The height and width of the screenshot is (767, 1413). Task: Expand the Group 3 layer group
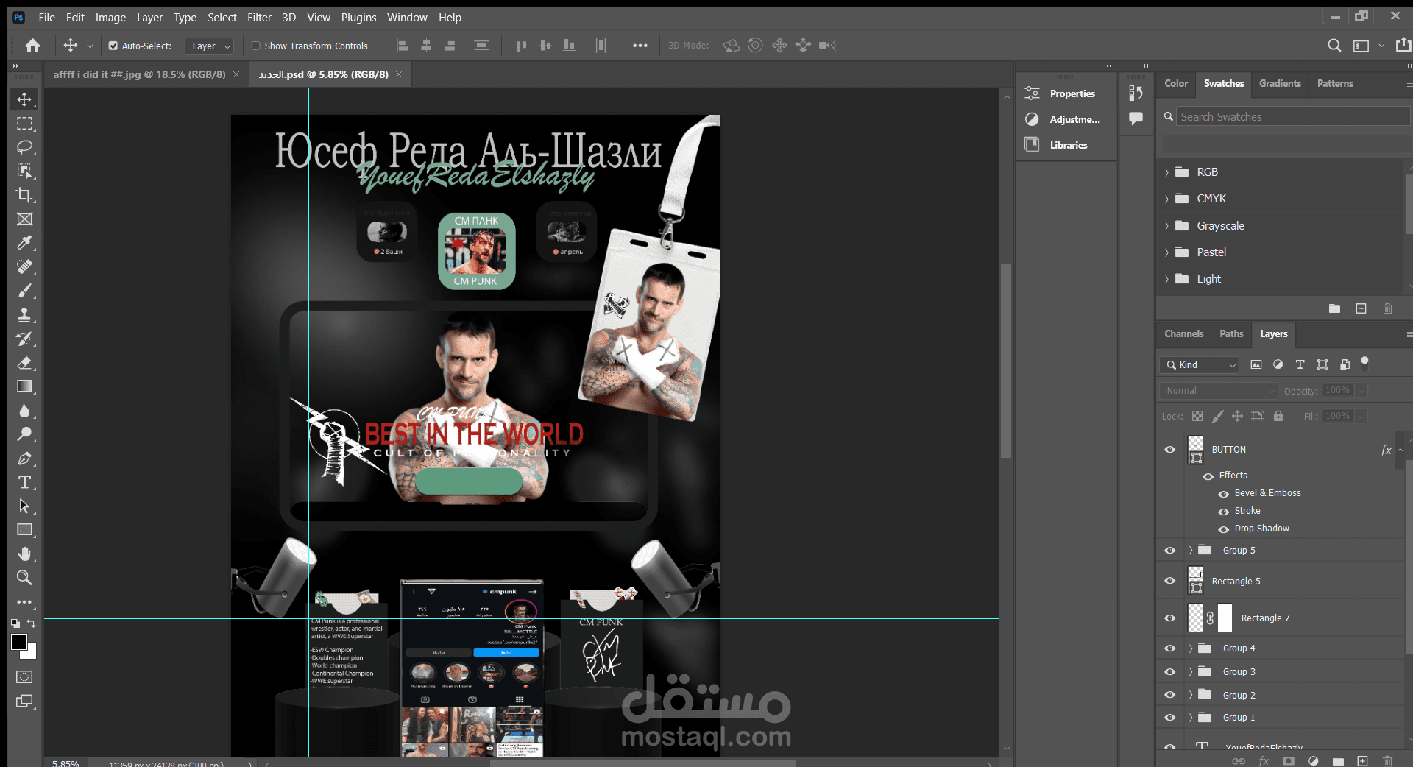point(1190,671)
